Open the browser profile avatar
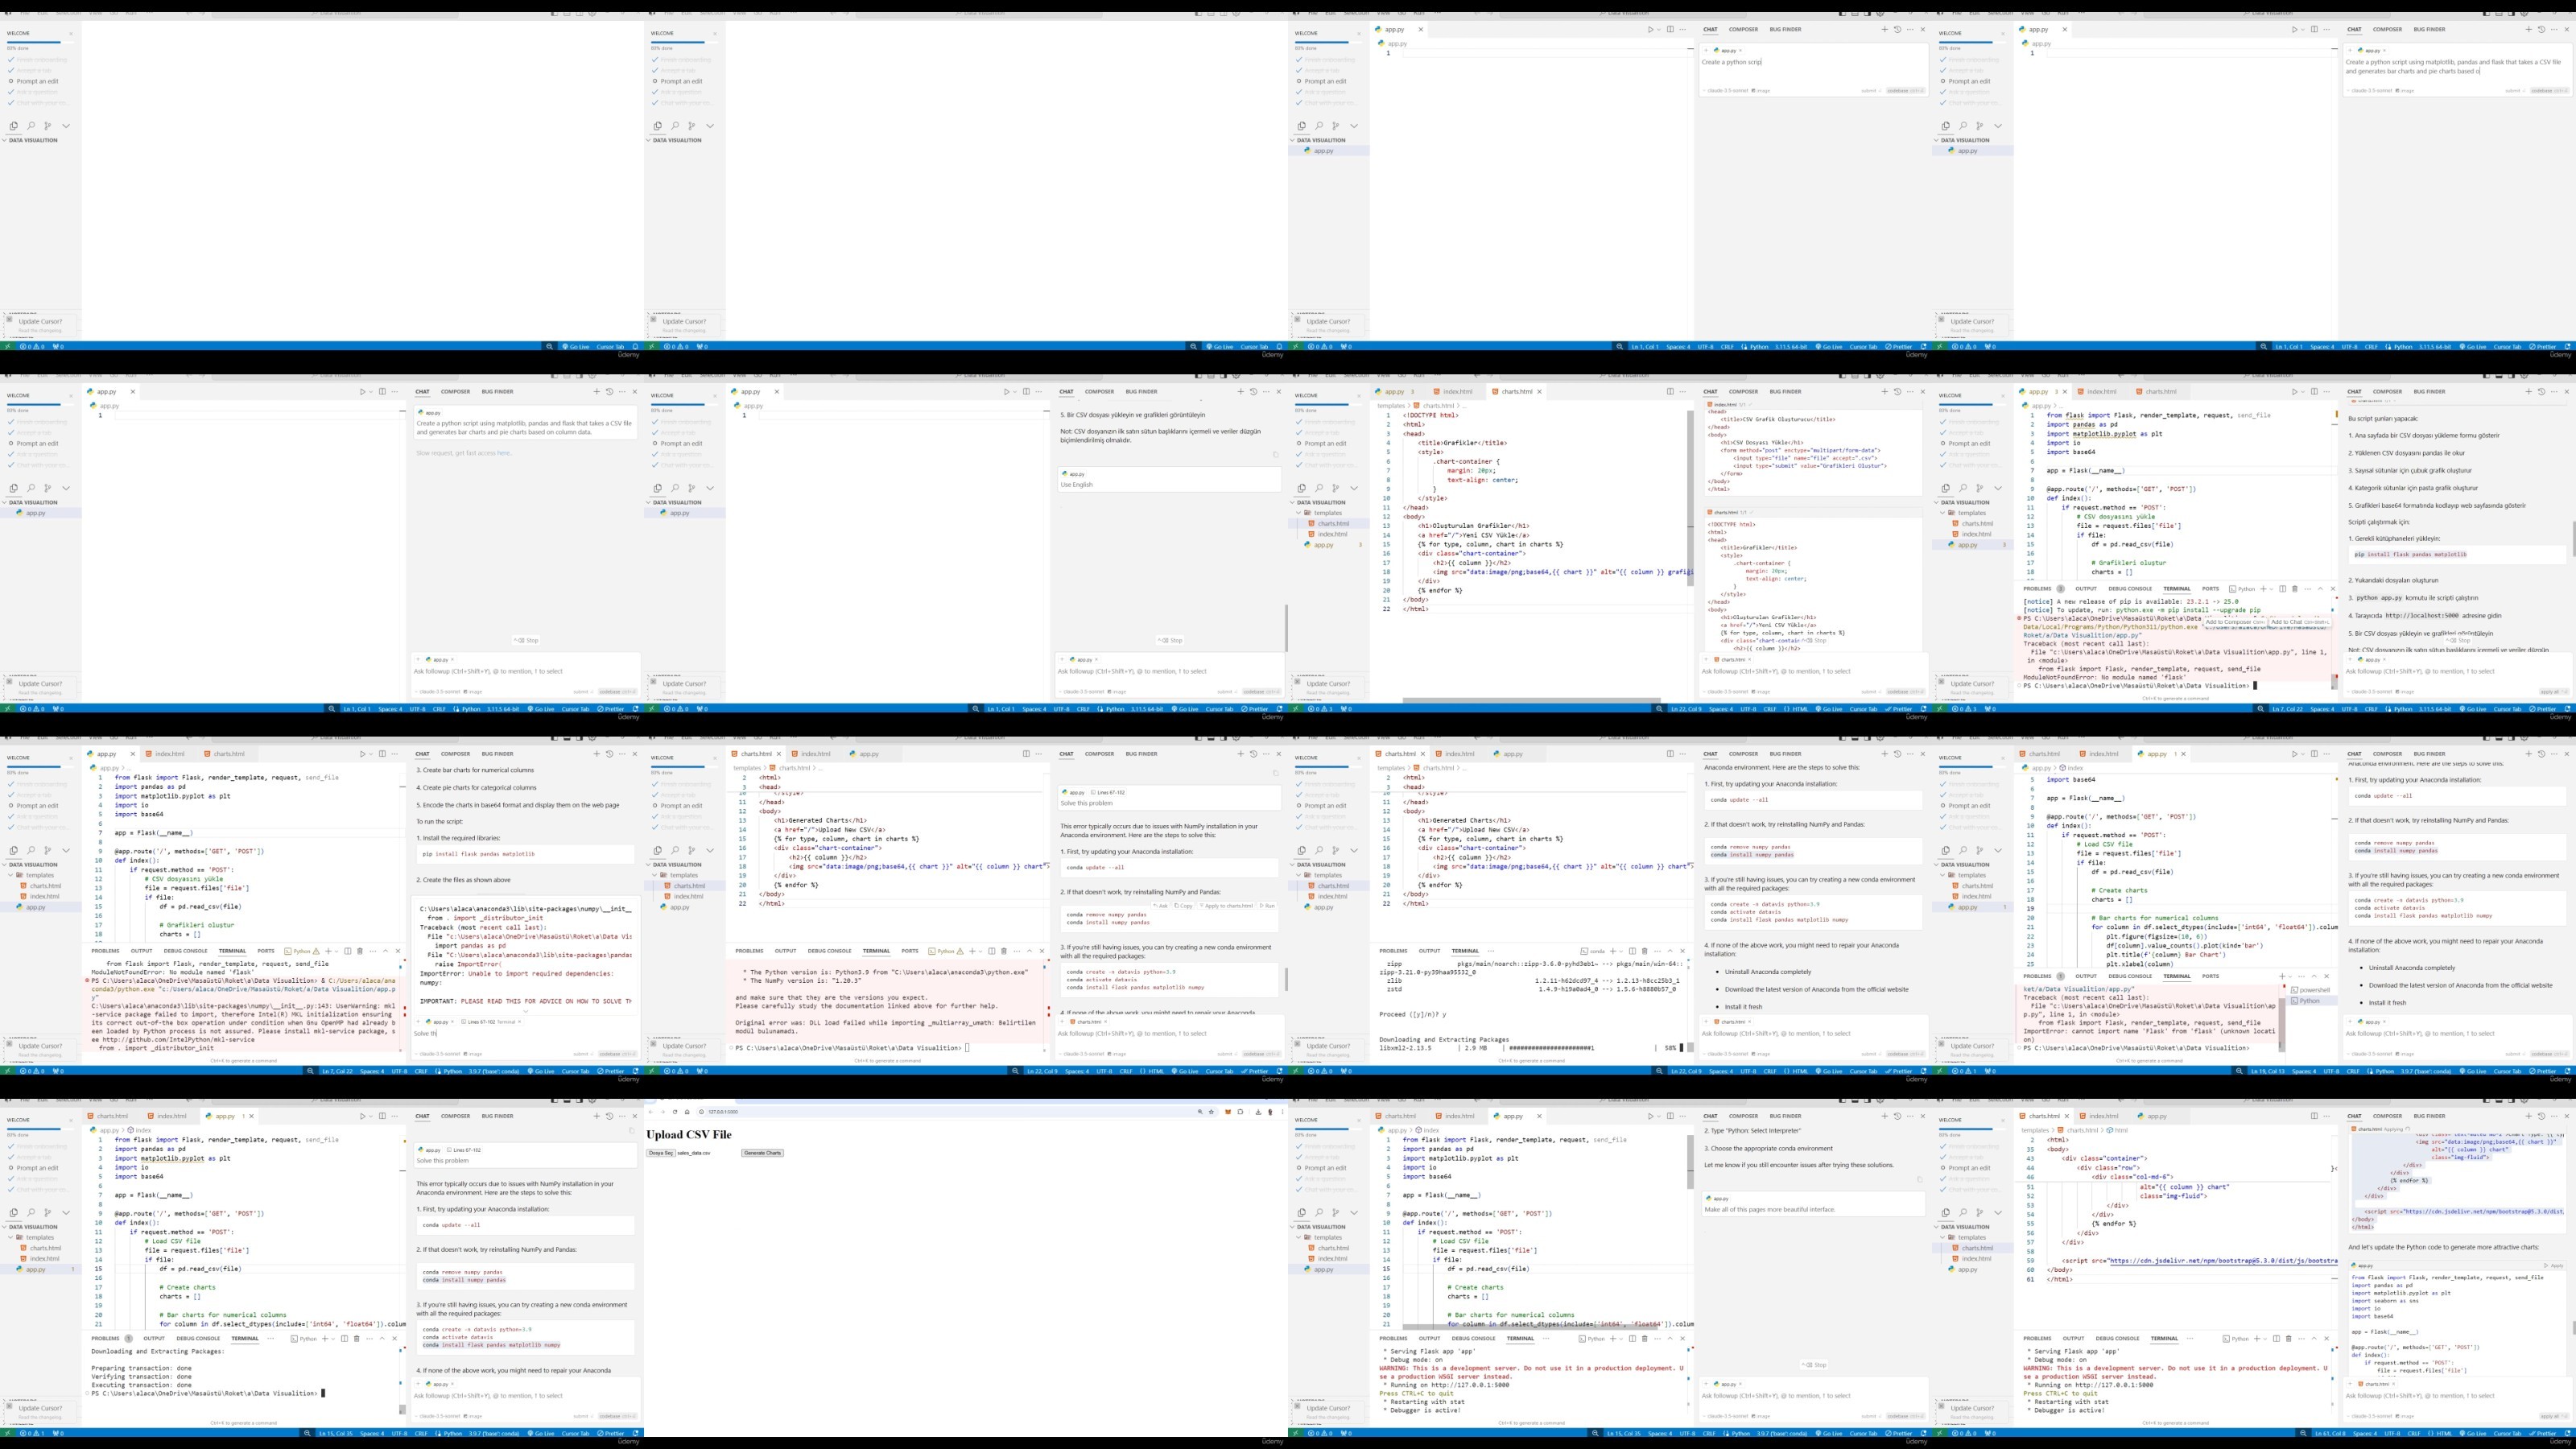2576x1449 pixels. [1270, 1112]
